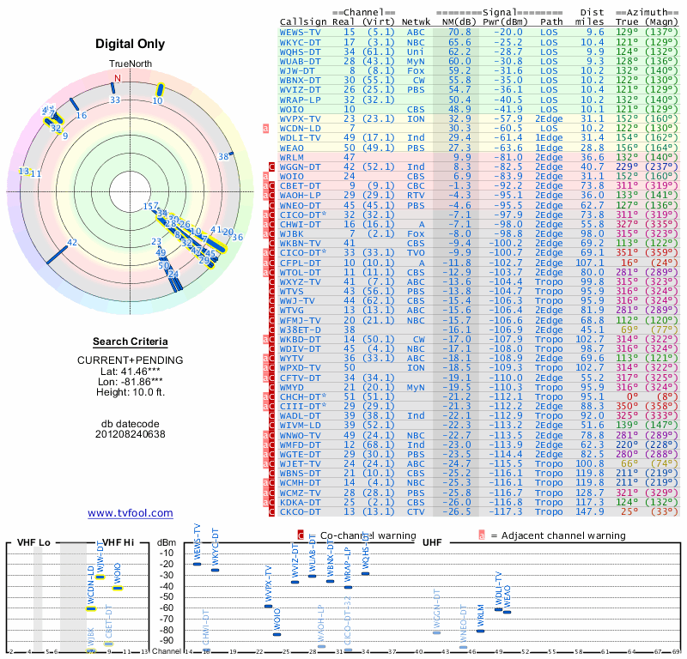Select the WJW-DT callsign in the table
The height and width of the screenshot is (659, 687).
click(x=297, y=71)
